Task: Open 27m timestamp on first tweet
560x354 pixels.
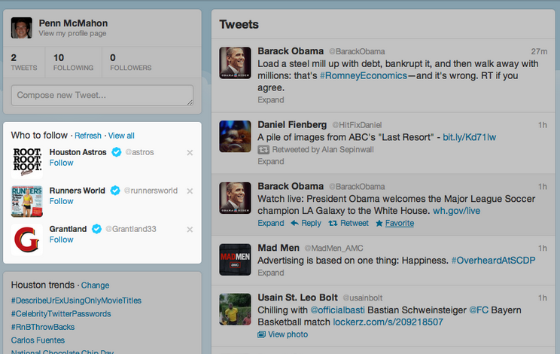Action: point(539,51)
